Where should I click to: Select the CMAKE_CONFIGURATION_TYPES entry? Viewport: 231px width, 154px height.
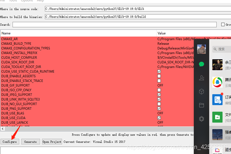[26, 48]
